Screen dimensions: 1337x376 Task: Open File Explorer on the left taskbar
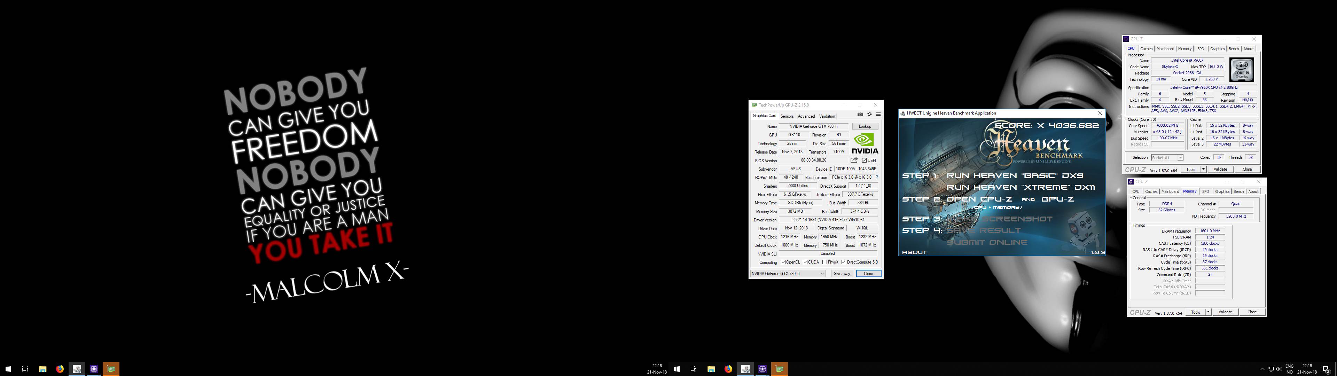point(42,369)
